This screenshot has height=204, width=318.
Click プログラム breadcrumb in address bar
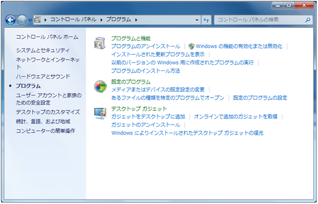coord(119,19)
